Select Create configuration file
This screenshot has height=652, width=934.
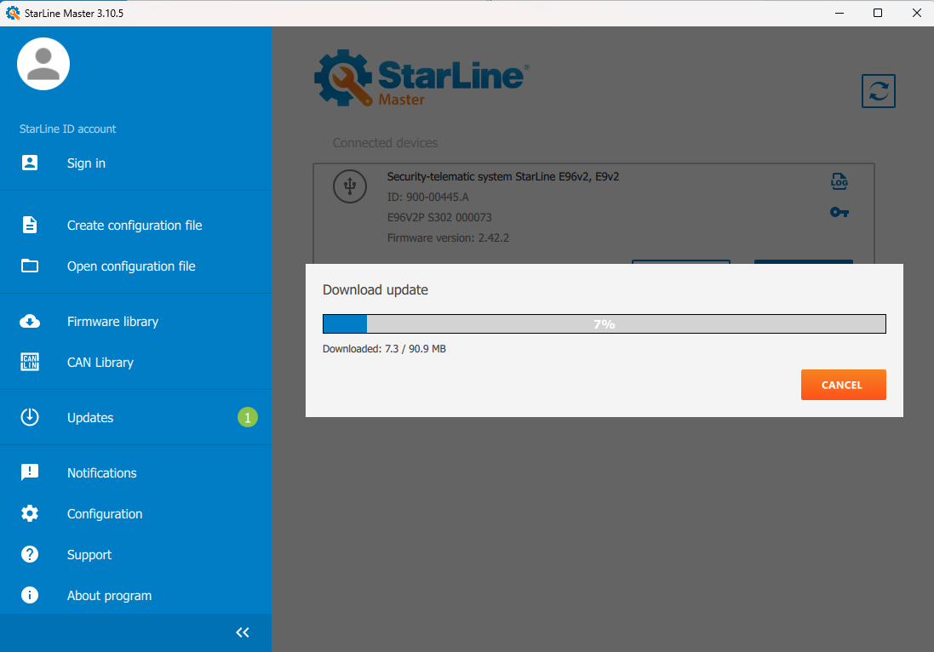[x=135, y=226]
